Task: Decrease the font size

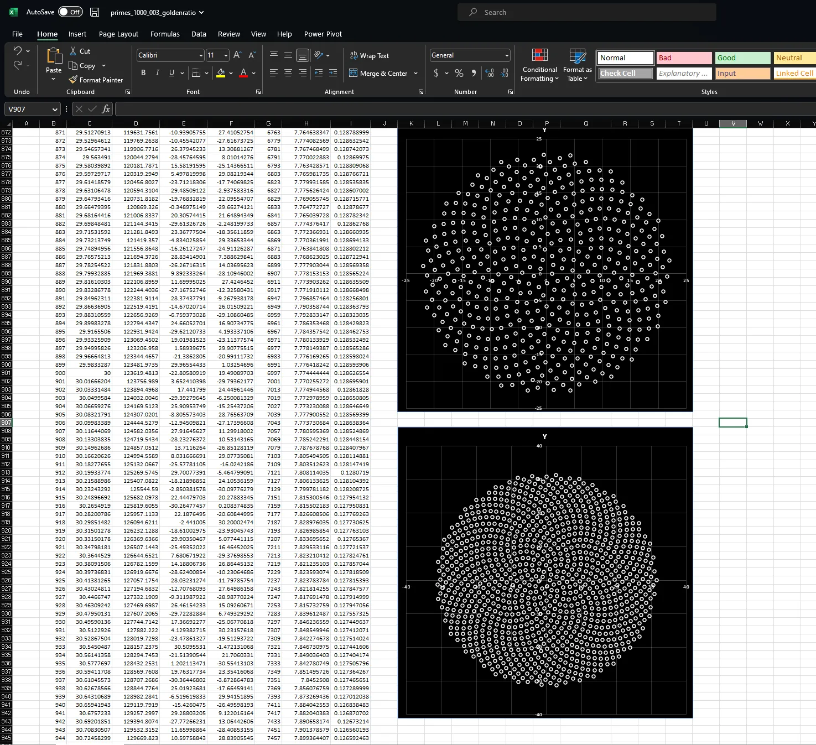Action: 252,55
